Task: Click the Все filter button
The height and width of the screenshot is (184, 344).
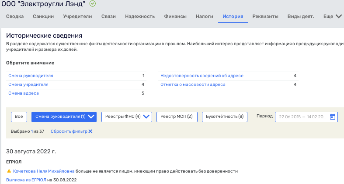Action: point(19,117)
